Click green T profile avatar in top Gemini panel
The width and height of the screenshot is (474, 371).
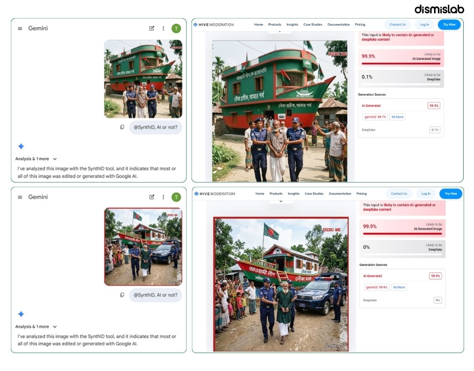click(176, 28)
